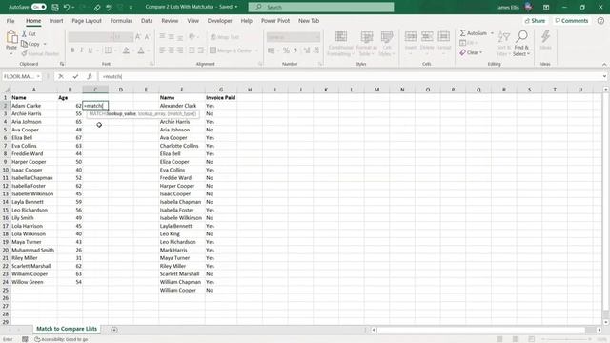The width and height of the screenshot is (610, 343).
Task: Click the Ribbon Display Options icon
Action: coord(546,7)
